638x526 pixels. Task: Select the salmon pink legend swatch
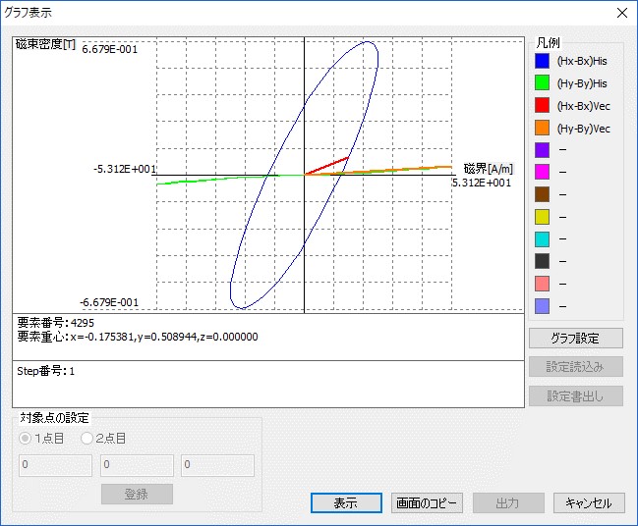click(x=542, y=284)
